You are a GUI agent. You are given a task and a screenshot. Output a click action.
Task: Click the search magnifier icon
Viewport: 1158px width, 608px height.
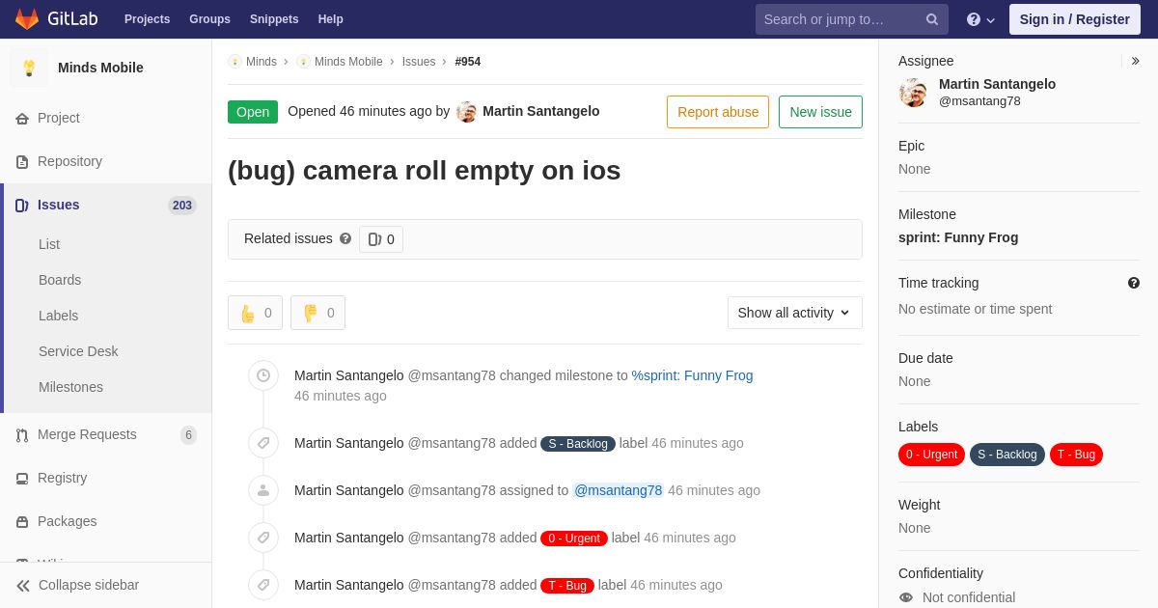click(932, 19)
